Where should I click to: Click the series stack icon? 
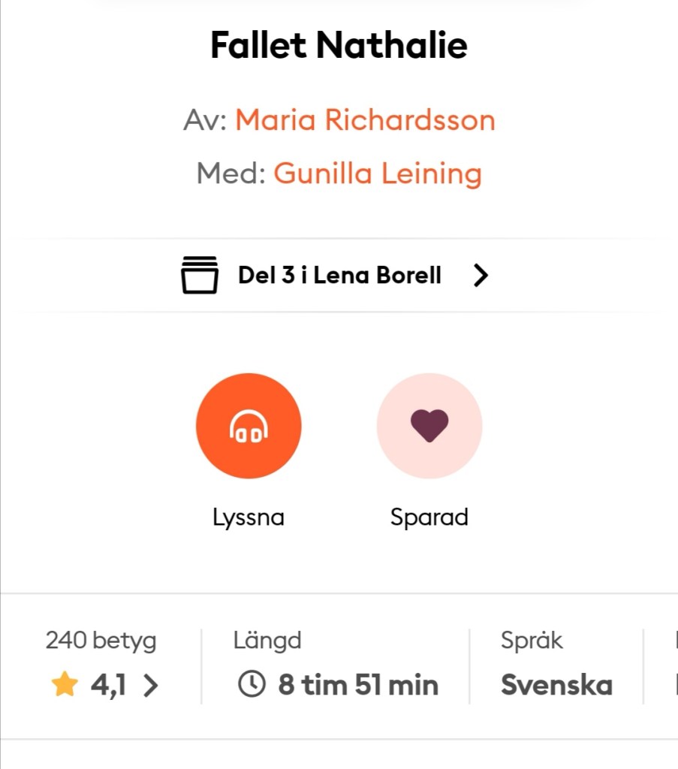[200, 275]
